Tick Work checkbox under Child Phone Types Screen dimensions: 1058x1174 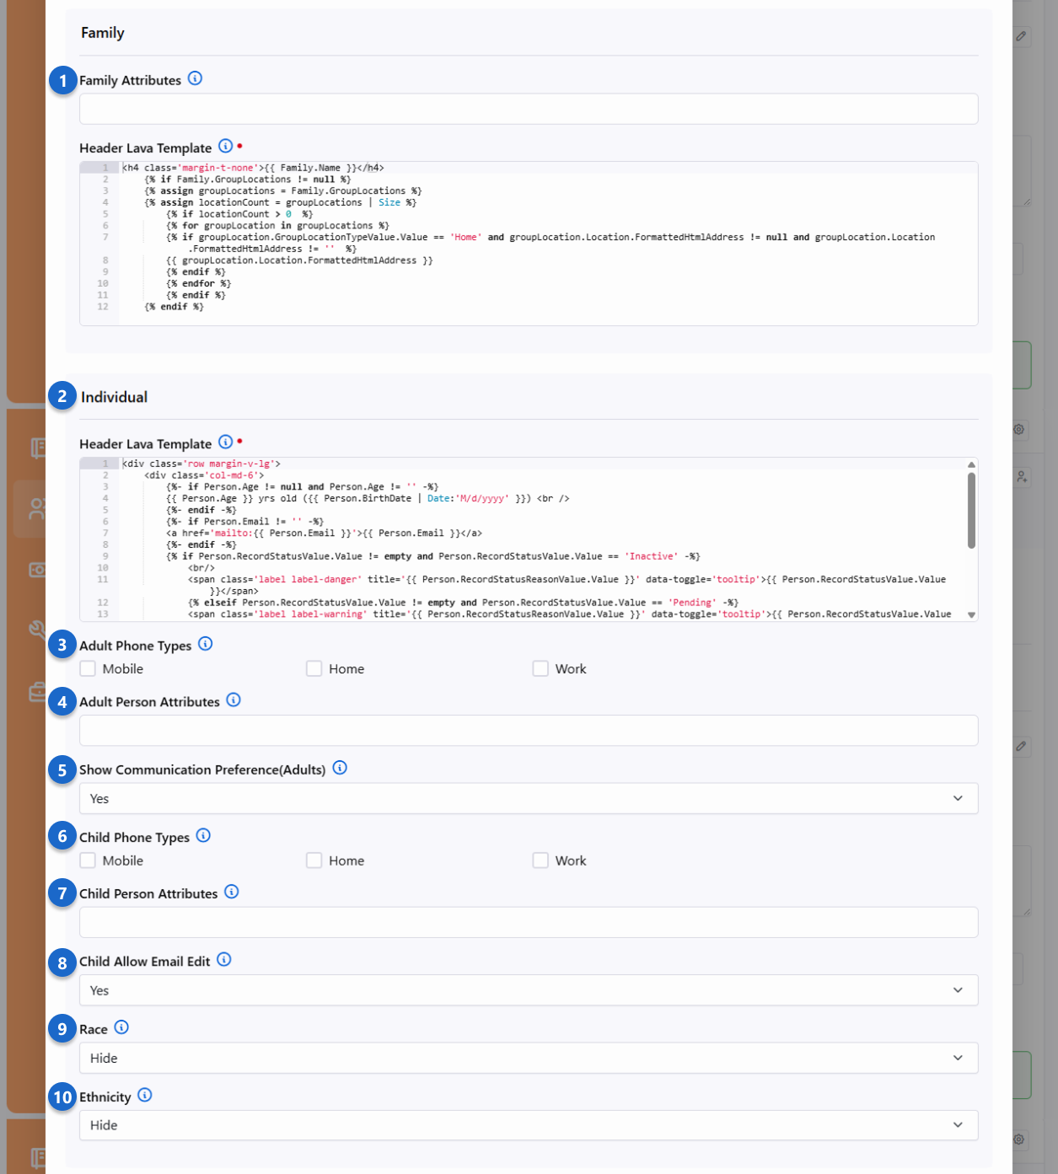540,860
